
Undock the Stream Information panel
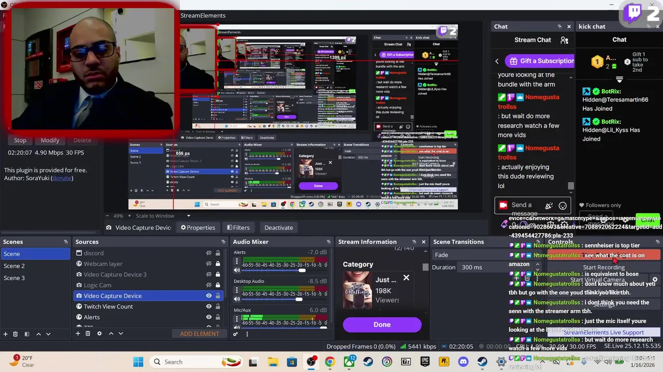[414, 242]
